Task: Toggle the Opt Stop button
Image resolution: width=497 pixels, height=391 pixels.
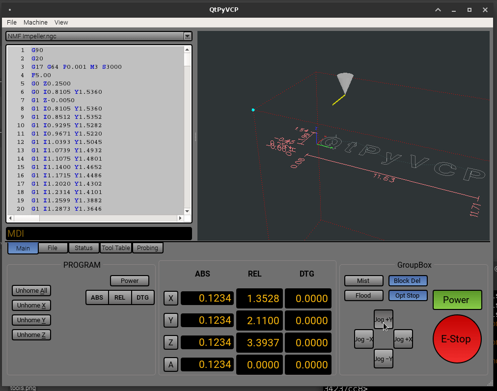Action: (x=408, y=296)
